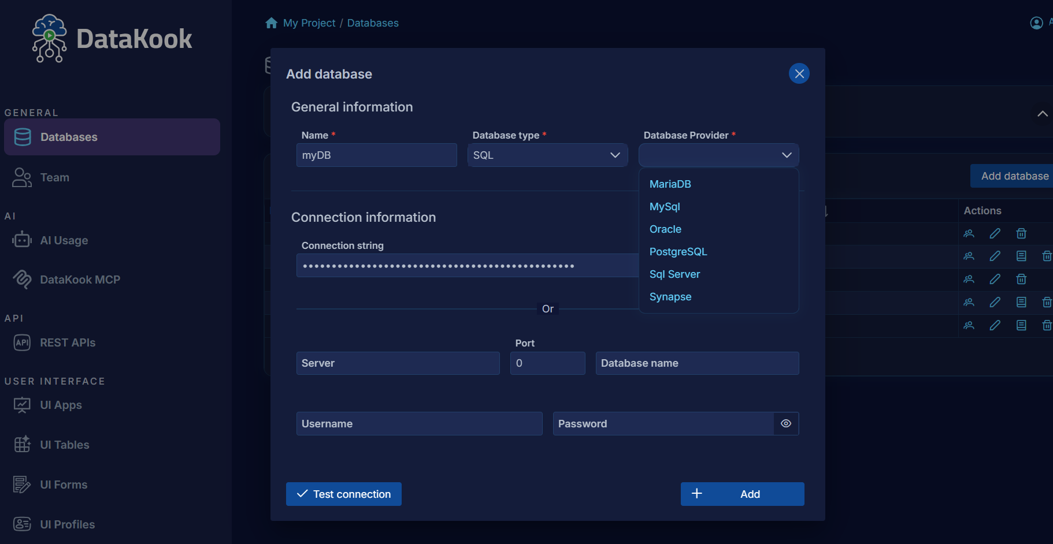1053x544 pixels.
Task: Click the masked Connection string field
Action: click(x=468, y=266)
